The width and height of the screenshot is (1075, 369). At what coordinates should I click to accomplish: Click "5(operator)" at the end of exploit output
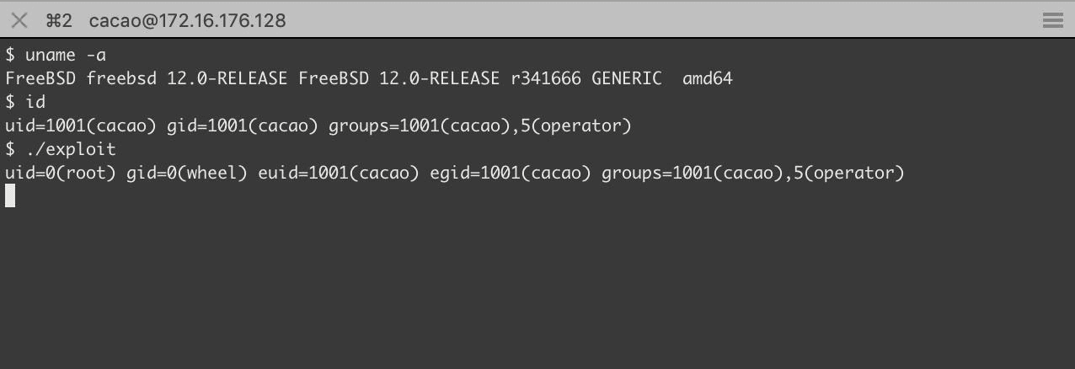[x=849, y=173]
